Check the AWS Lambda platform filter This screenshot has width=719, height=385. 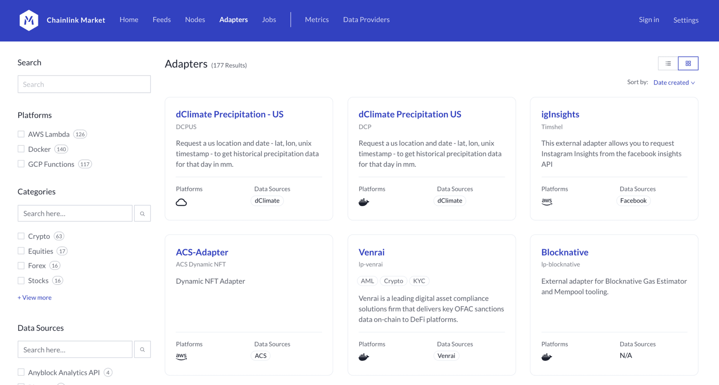pyautogui.click(x=21, y=134)
